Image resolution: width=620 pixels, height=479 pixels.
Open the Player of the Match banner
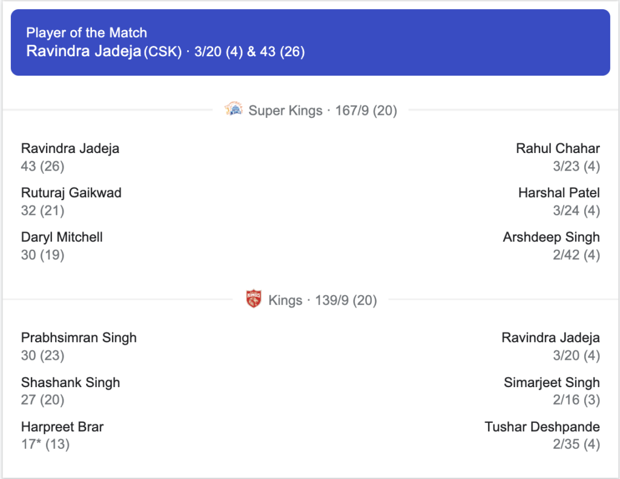pyautogui.click(x=311, y=42)
